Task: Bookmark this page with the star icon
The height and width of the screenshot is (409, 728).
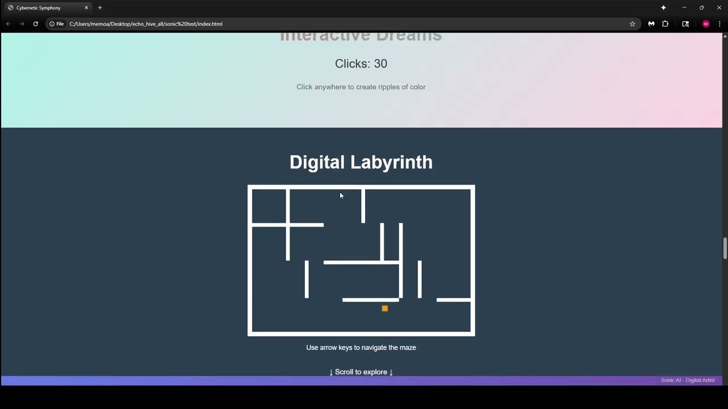Action: 632,24
